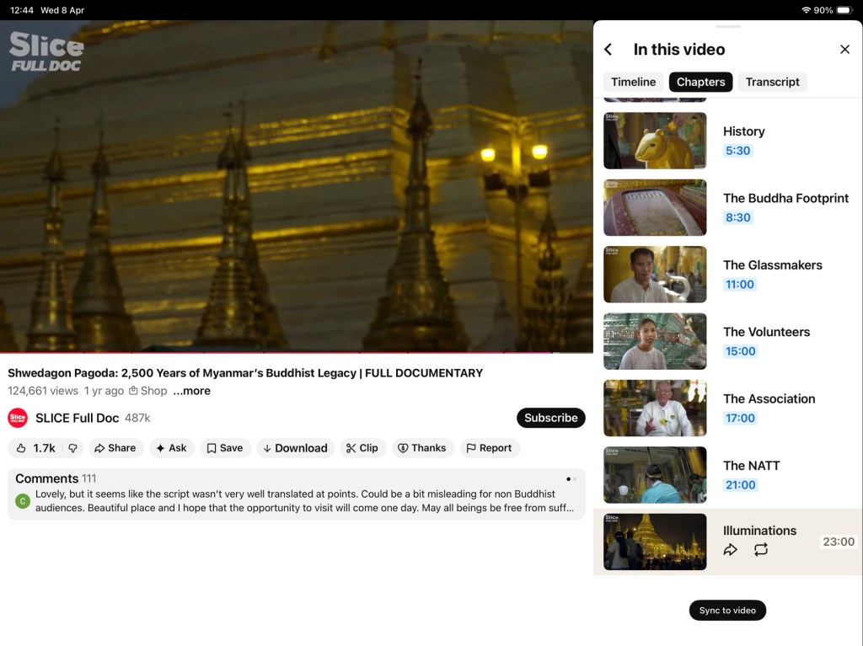Ask about this video

tap(171, 448)
